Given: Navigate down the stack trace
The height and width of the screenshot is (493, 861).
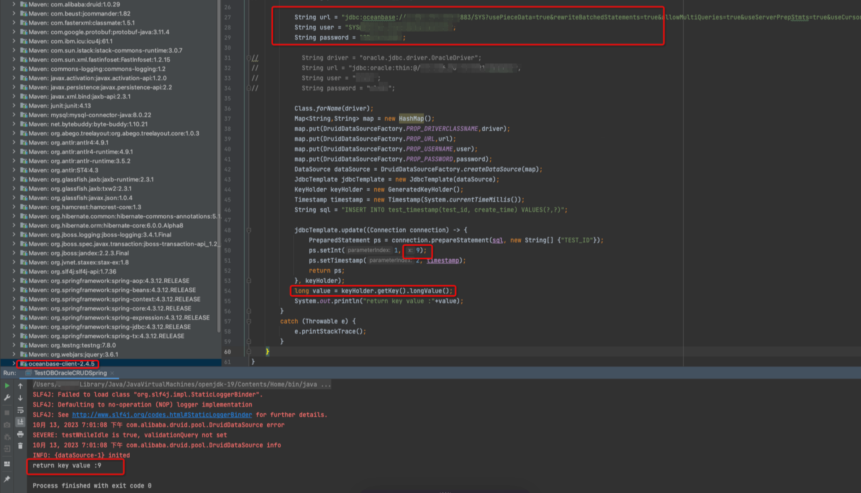Looking at the screenshot, I should point(20,398).
